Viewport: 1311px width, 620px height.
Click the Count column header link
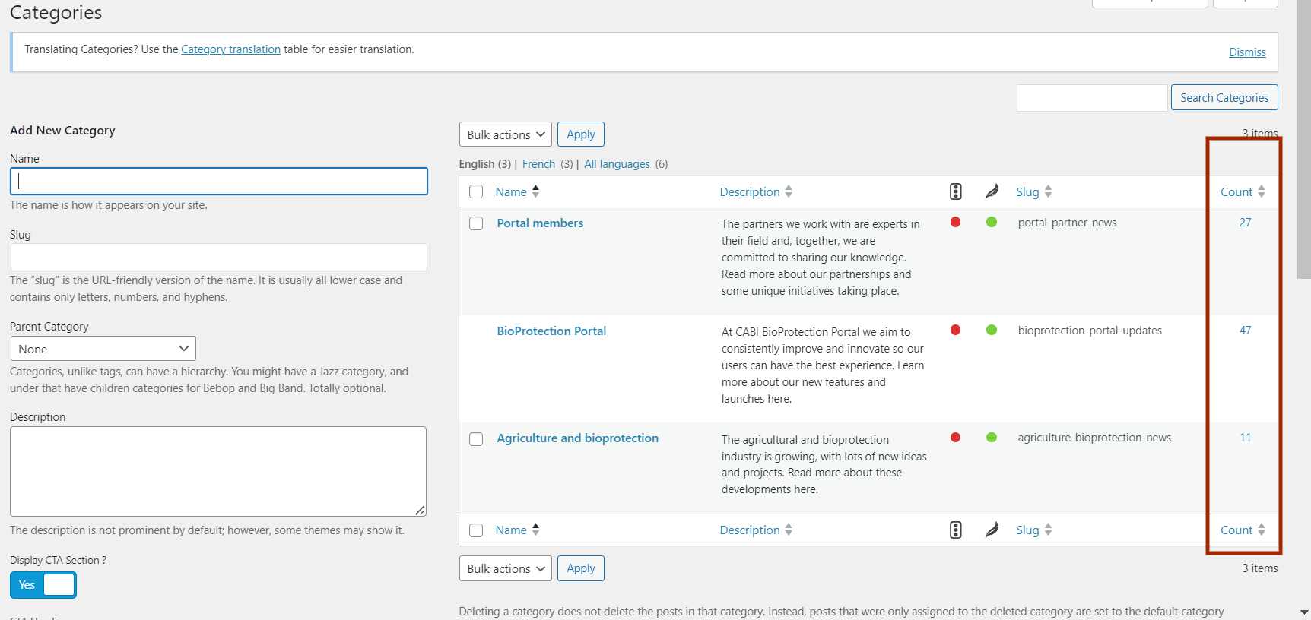(x=1236, y=192)
